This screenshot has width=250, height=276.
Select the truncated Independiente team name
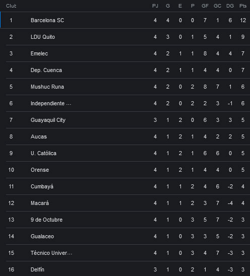[51, 103]
